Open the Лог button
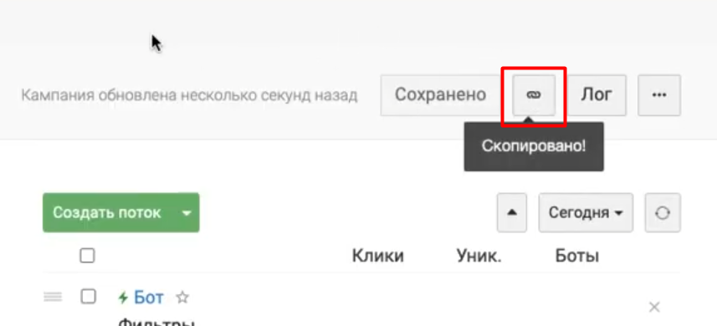 (597, 95)
